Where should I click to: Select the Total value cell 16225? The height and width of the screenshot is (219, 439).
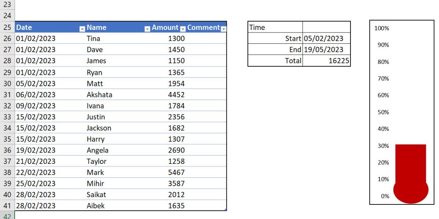pos(326,61)
